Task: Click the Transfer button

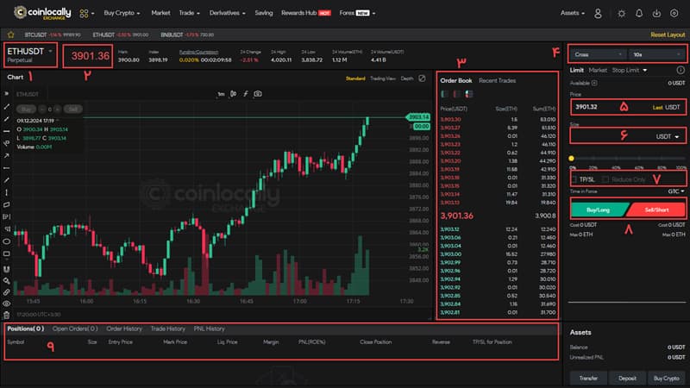Action: (x=588, y=379)
